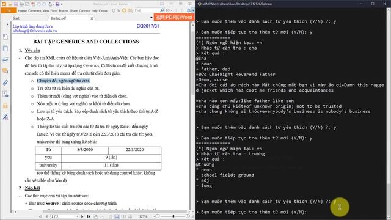Viewport: 391px width, 220px height.
Task: Click zoom in plus button
Action: coord(188,216)
